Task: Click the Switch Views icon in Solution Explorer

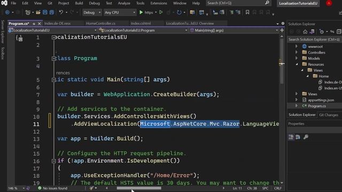Action: (x=312, y=32)
